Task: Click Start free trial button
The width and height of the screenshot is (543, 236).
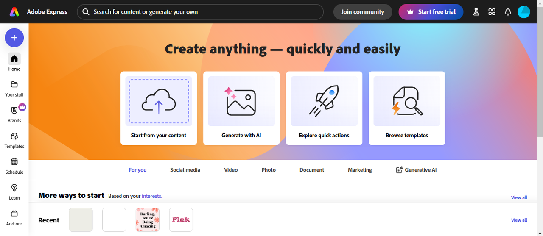Action: [x=431, y=12]
